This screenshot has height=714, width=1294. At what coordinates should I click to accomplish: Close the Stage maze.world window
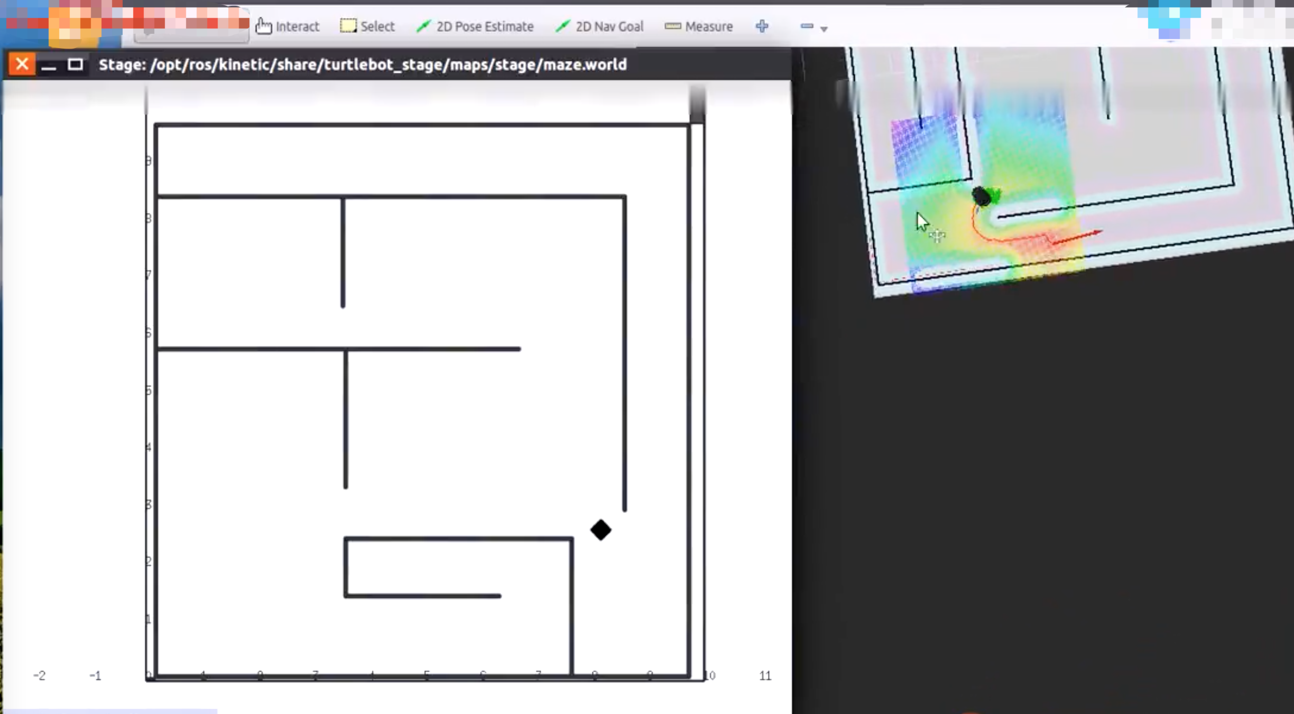pyautogui.click(x=22, y=64)
